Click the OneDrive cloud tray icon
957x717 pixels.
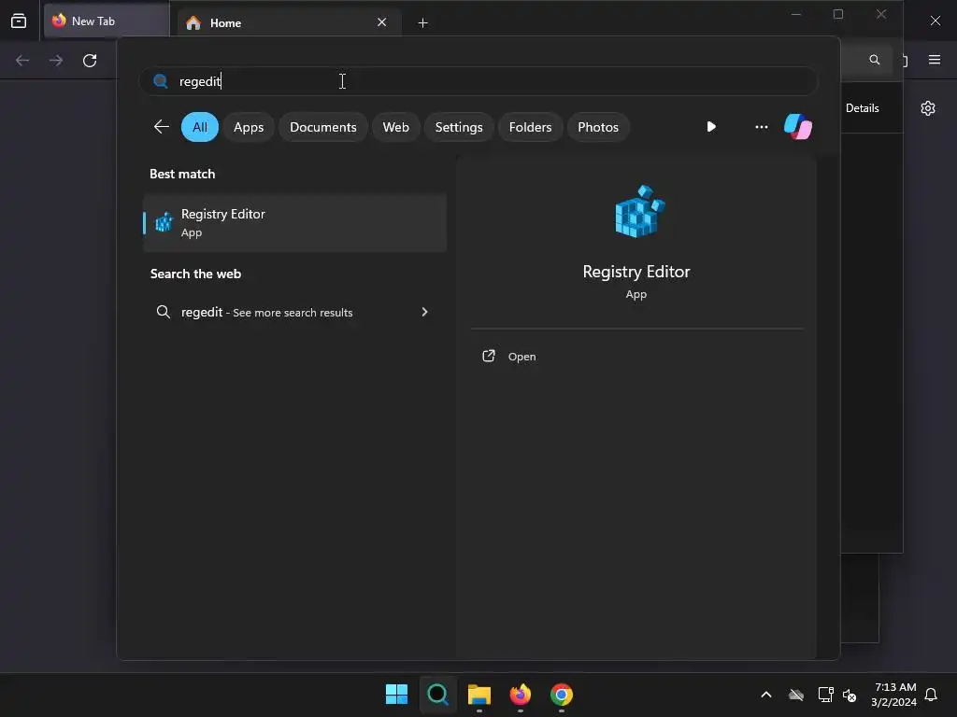click(796, 695)
